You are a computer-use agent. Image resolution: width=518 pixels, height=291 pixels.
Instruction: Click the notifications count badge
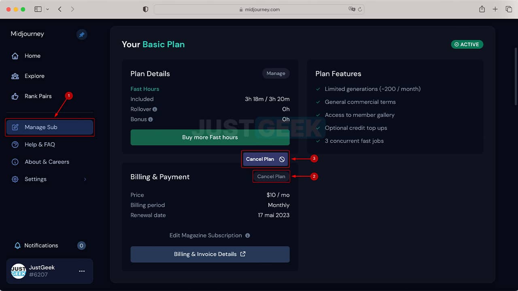click(81, 245)
